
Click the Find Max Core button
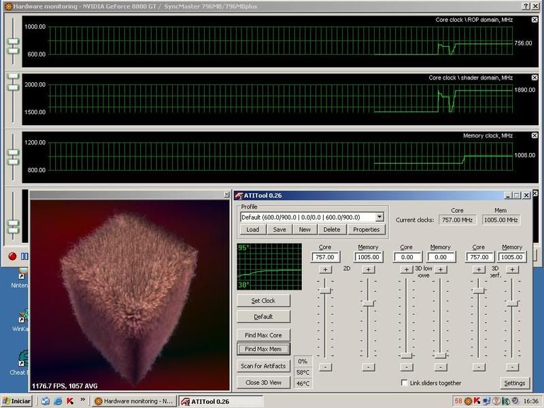tap(263, 335)
